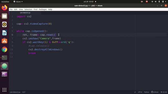Click '0xFF' on line 8
The width and height of the screenshot is (168, 94).
(x=55, y=42)
